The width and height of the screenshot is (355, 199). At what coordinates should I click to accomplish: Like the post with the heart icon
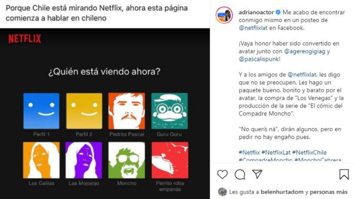(x=222, y=174)
